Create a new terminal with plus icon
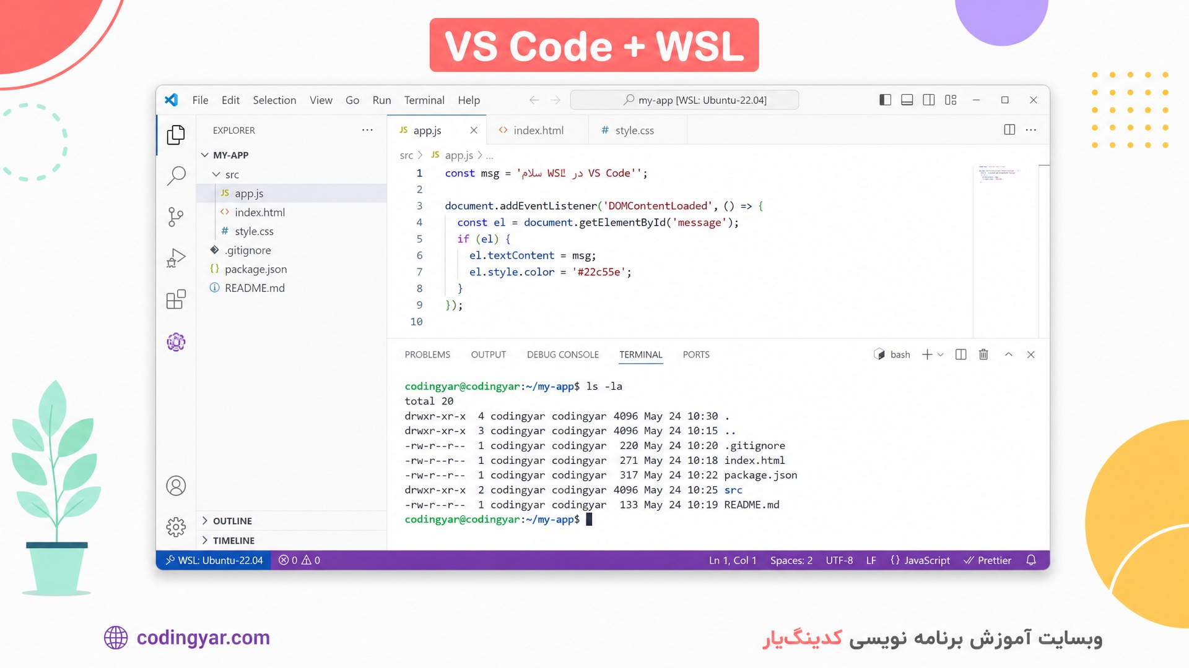1189x668 pixels. pos(927,354)
